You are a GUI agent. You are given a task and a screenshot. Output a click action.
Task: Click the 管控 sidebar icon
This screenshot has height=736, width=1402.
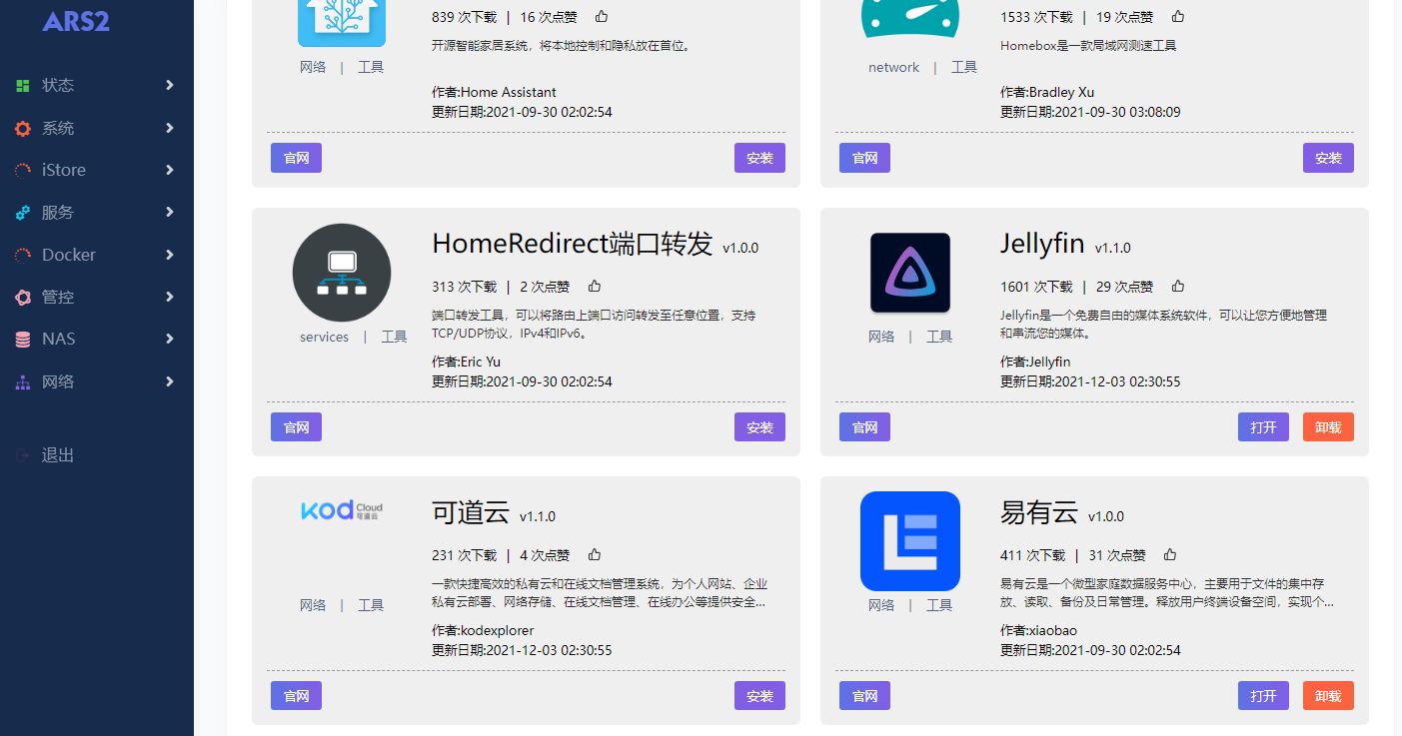(x=23, y=297)
